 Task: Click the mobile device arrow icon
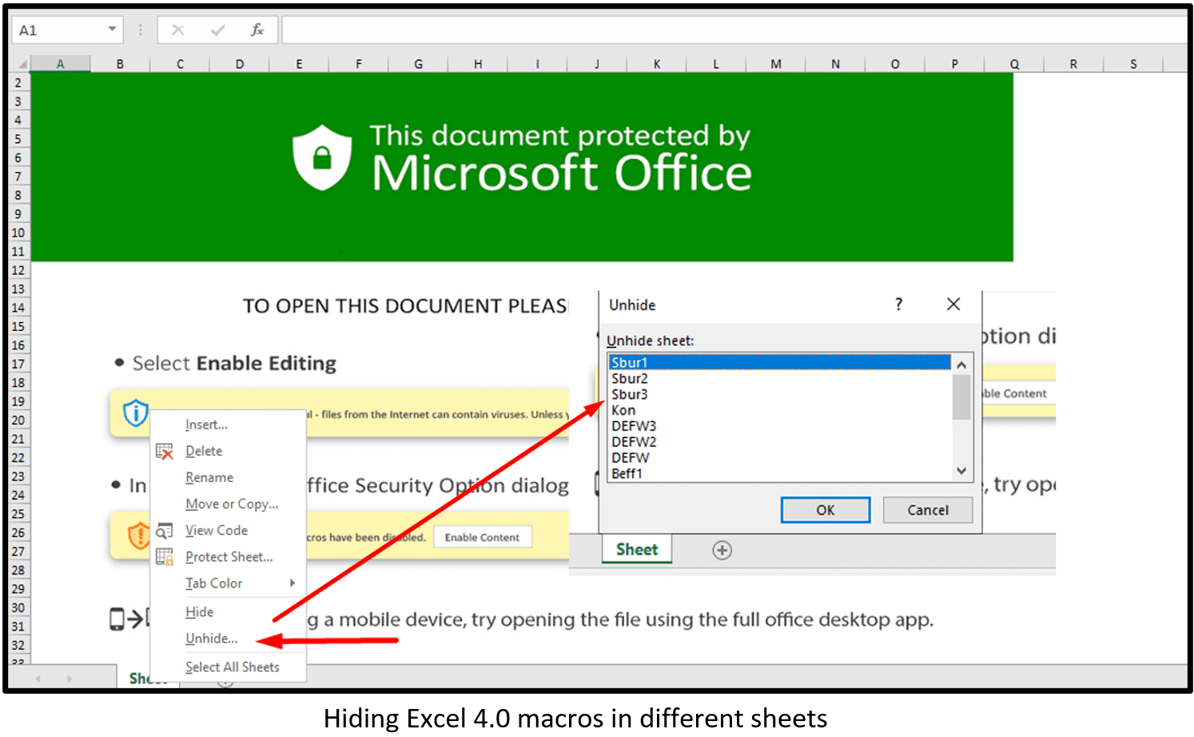[128, 619]
